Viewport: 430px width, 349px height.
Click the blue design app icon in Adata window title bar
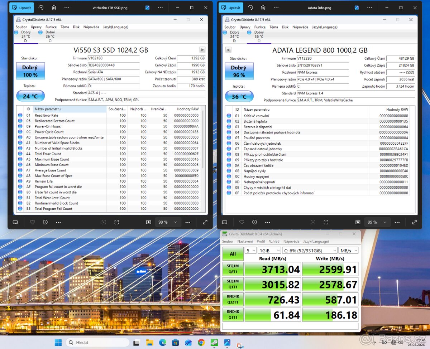(357, 8)
